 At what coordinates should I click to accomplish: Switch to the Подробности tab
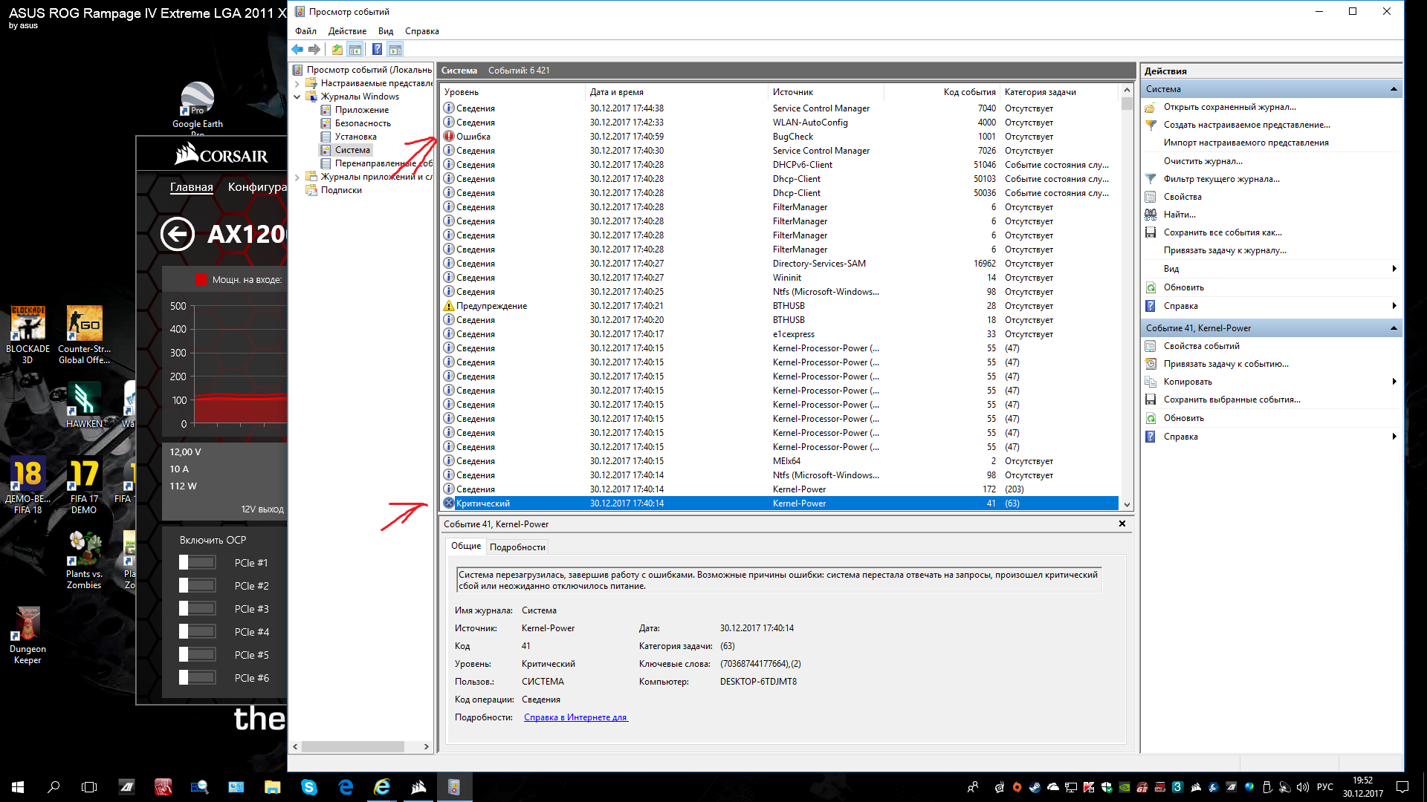click(517, 547)
